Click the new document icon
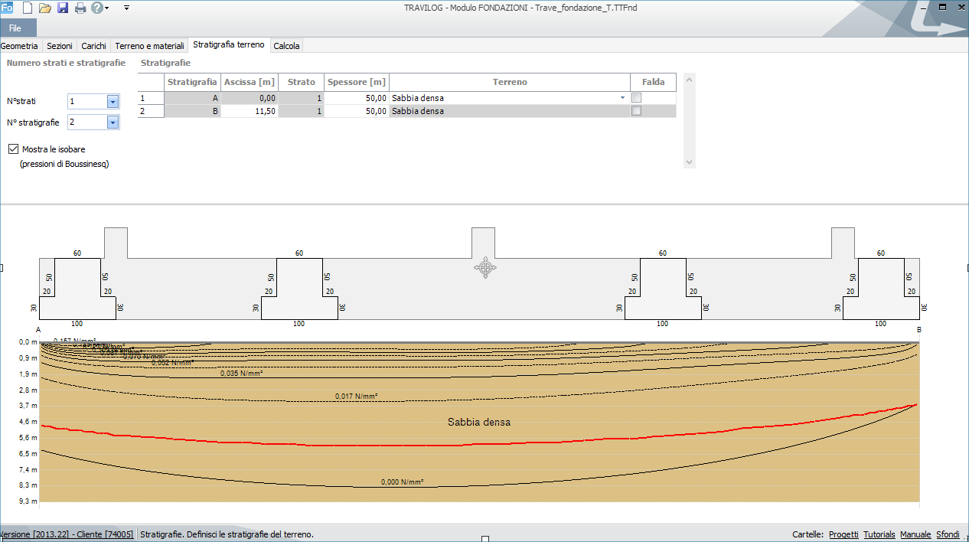 pyautogui.click(x=28, y=8)
